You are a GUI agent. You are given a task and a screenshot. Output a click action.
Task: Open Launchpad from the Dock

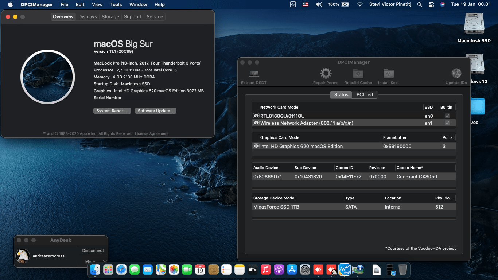[x=108, y=269]
